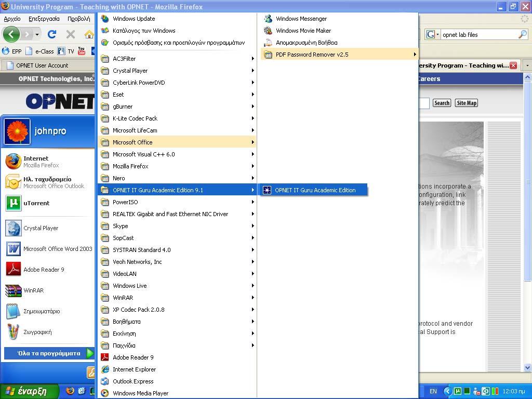Image resolution: width=532 pixels, height=399 pixels.
Task: Click the έναρξη Start button
Action: coord(30,391)
